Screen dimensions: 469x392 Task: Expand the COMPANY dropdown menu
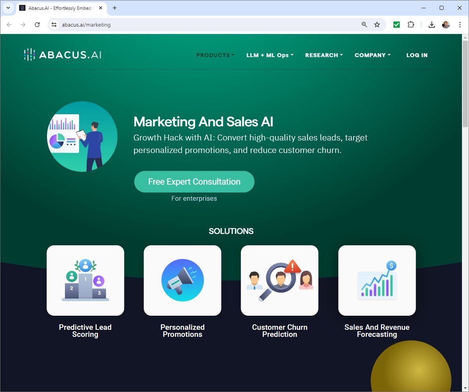click(372, 55)
